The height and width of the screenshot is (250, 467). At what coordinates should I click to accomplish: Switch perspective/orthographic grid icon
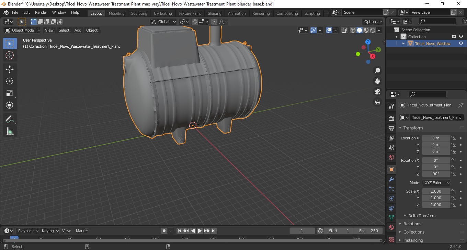[x=377, y=102]
